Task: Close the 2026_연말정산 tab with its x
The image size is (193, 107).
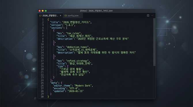Action: click(x=60, y=15)
